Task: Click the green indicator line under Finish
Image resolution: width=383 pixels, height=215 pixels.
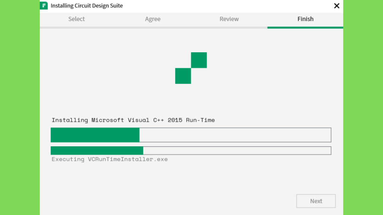Action: [305, 28]
